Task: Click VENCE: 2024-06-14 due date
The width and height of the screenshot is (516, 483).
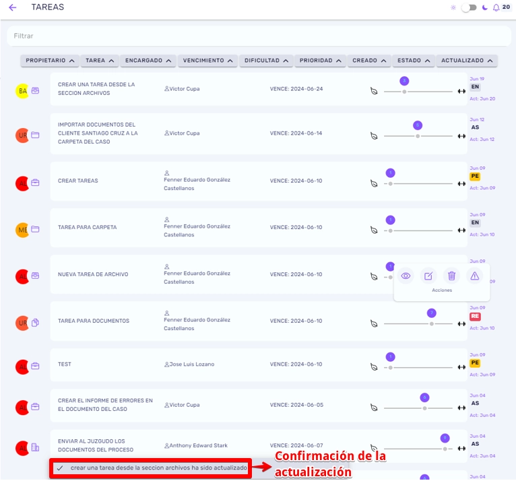Action: tap(296, 133)
